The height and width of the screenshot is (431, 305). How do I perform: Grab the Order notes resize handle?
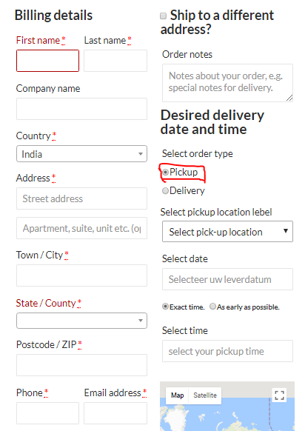pyautogui.click(x=289, y=98)
